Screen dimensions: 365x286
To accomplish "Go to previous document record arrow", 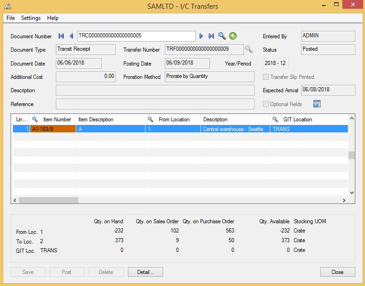I will pyautogui.click(x=71, y=36).
